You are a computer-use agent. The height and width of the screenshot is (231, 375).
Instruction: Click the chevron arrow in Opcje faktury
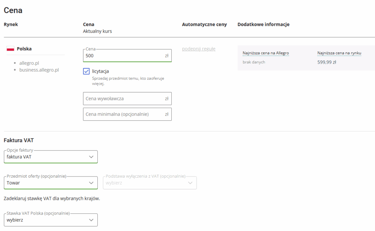click(91, 157)
